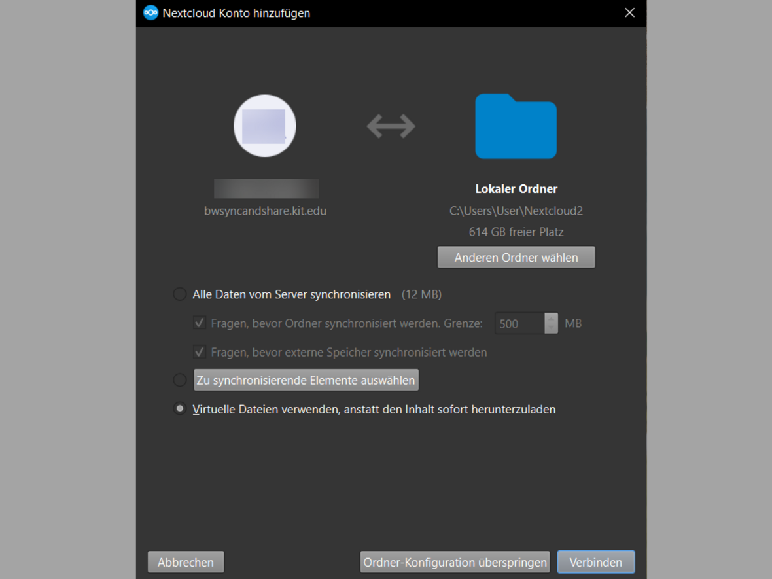Click Verbinden to connect the account
Image resolution: width=772 pixels, height=579 pixels.
595,562
